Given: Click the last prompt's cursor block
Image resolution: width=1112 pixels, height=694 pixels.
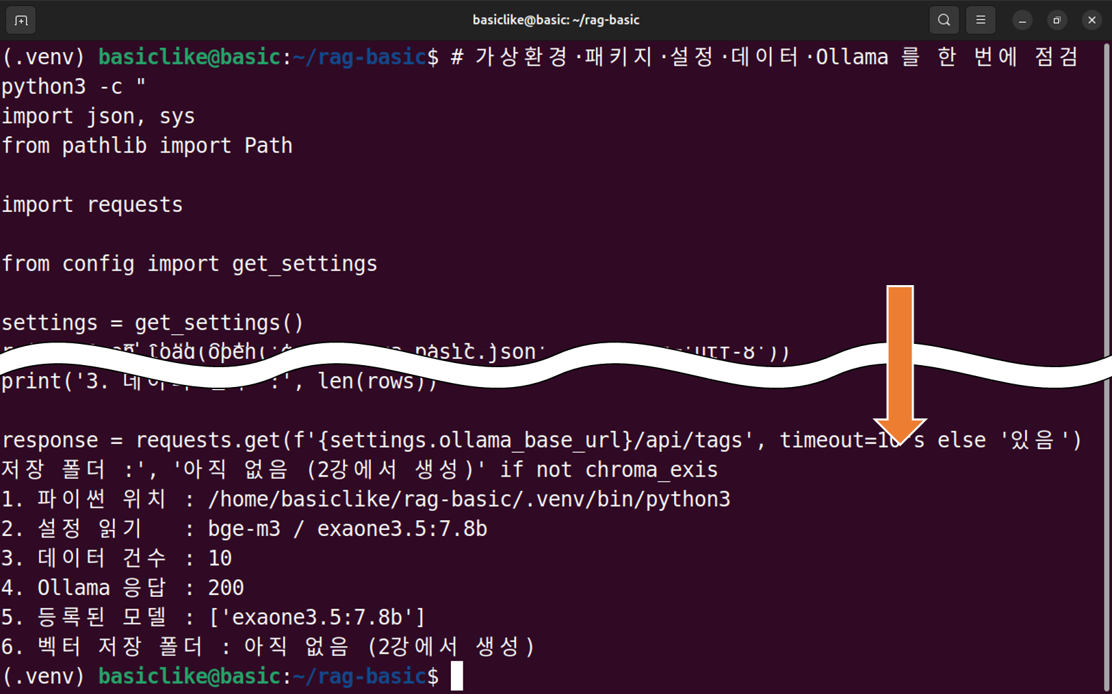Looking at the screenshot, I should coord(457,676).
